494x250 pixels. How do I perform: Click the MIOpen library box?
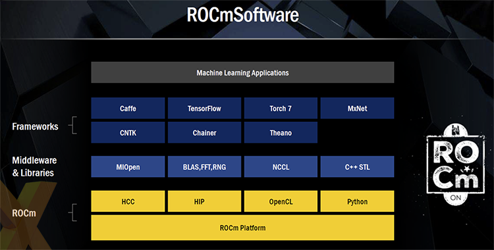click(128, 166)
